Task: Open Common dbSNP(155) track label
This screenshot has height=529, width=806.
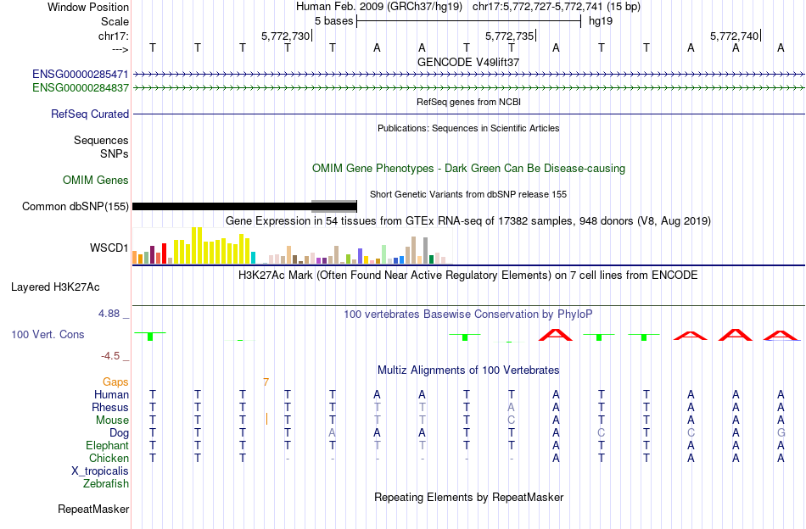Action: [75, 207]
